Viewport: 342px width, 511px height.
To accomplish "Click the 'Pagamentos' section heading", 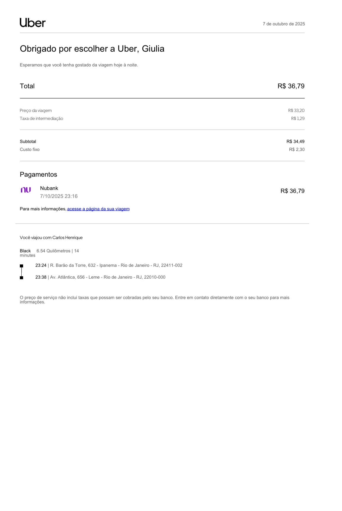I will point(38,174).
